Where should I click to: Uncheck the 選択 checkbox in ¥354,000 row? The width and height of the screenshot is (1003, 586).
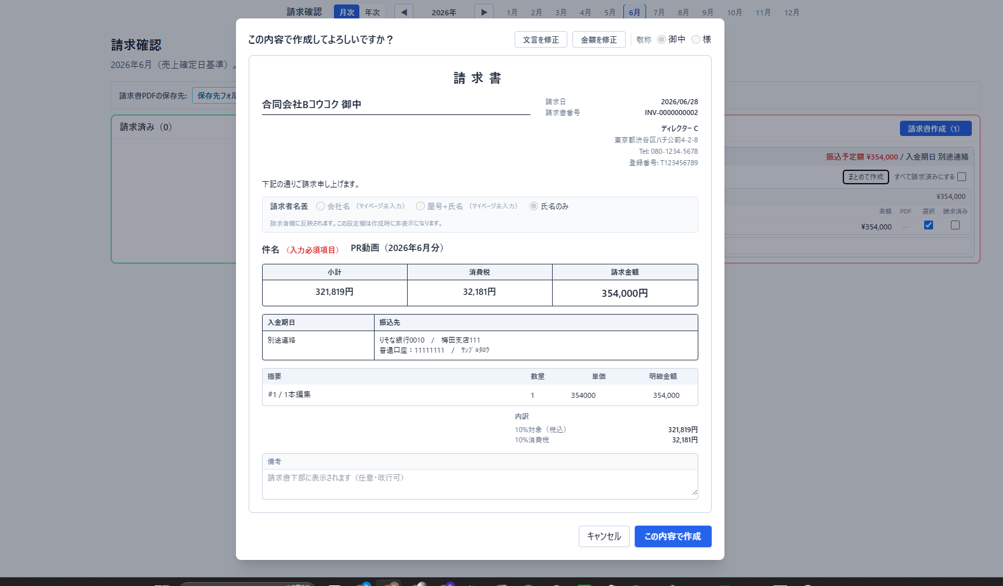[x=929, y=225]
